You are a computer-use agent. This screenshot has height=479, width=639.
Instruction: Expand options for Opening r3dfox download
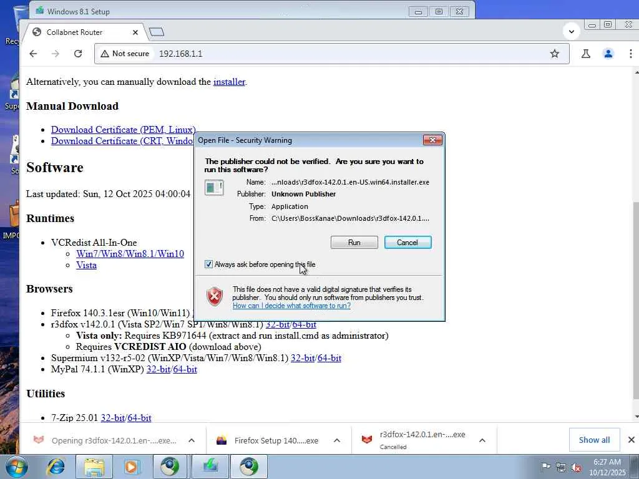(x=192, y=440)
